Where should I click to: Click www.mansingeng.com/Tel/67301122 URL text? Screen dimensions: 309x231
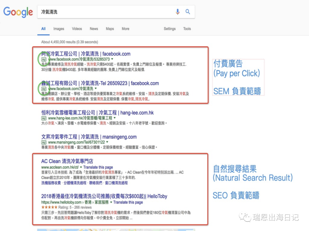(x=76, y=142)
